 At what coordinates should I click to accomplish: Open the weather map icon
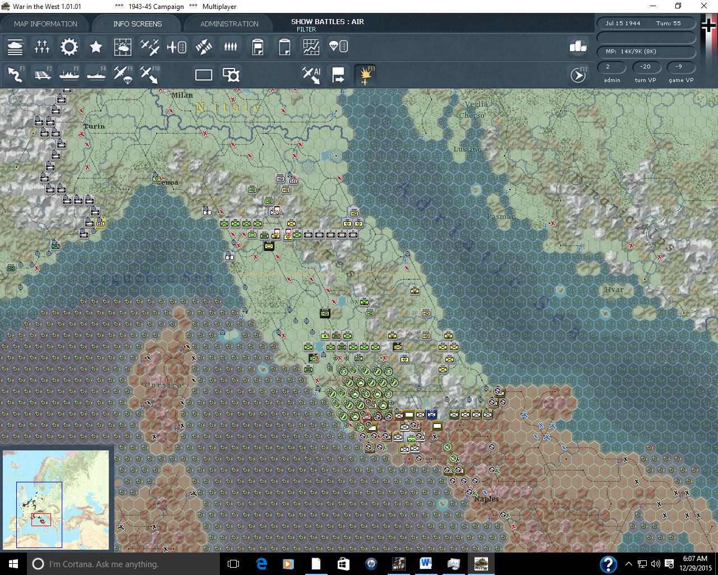pyautogui.click(x=123, y=47)
